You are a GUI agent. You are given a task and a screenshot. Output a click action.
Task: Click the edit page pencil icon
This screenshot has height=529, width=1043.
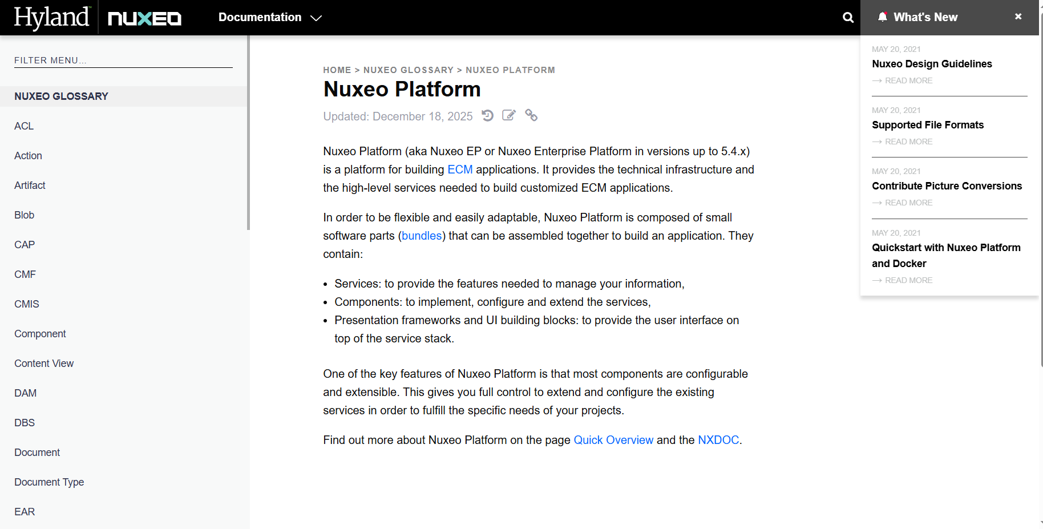[509, 115]
